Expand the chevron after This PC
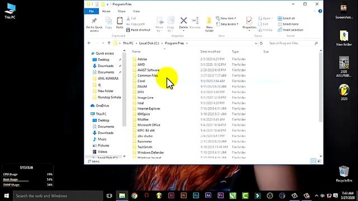 [x=136, y=44]
